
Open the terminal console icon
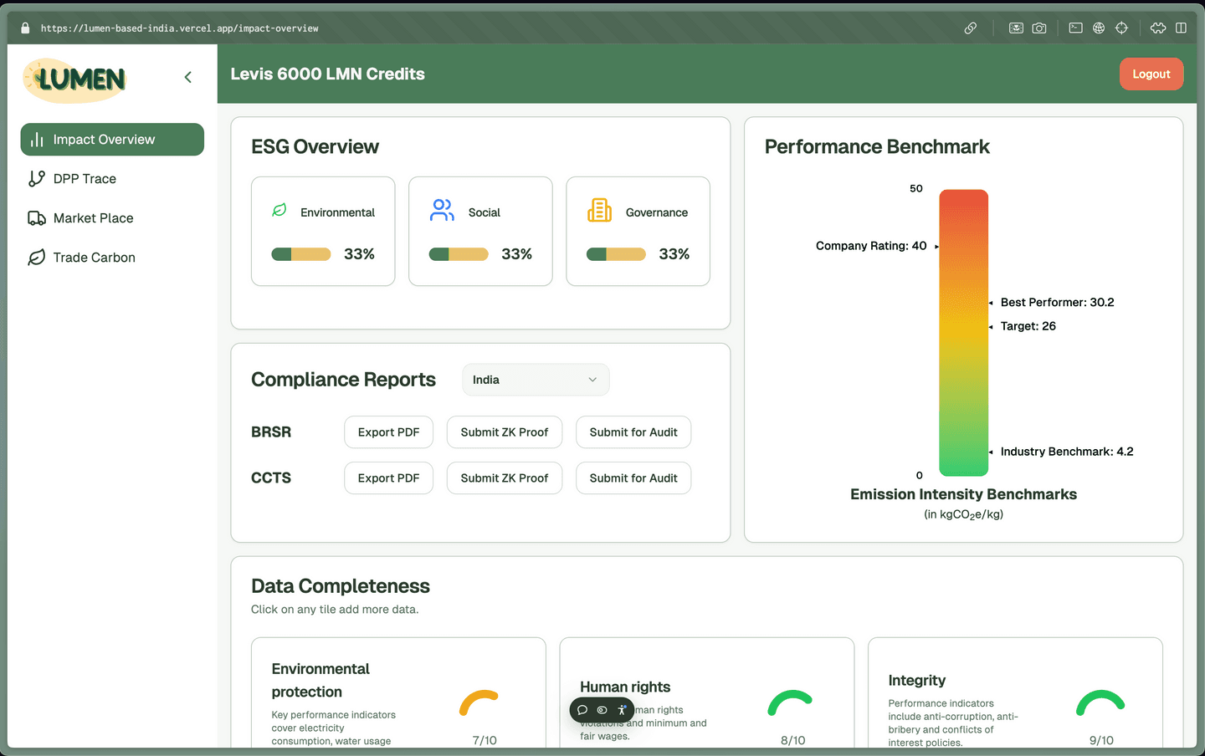point(1076,28)
